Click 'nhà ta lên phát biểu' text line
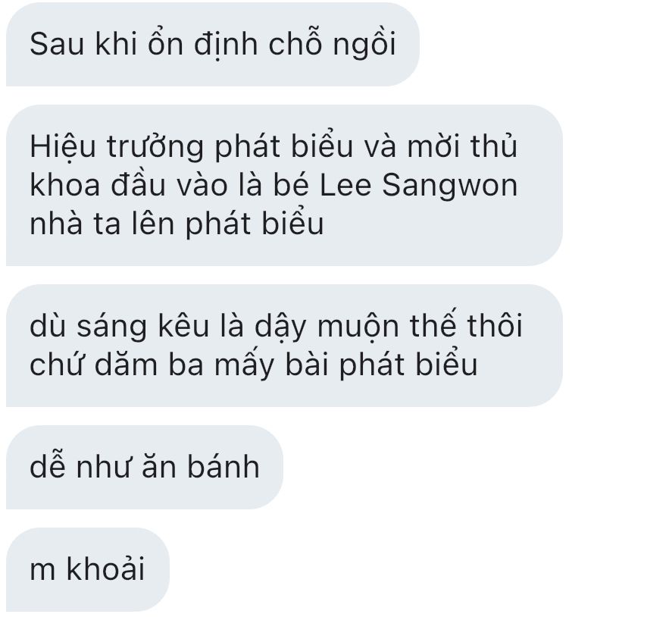 (x=177, y=224)
